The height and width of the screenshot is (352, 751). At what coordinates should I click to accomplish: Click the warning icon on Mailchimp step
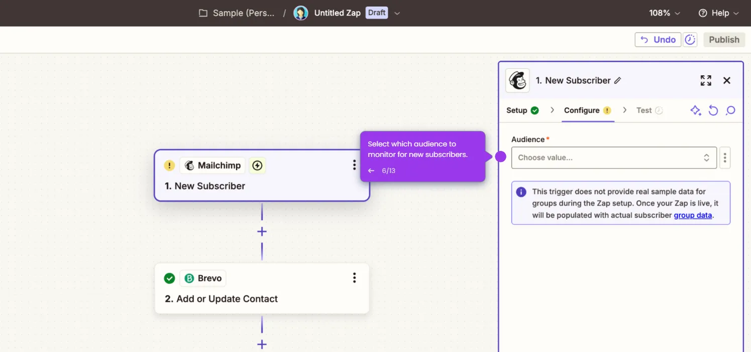[x=170, y=165]
